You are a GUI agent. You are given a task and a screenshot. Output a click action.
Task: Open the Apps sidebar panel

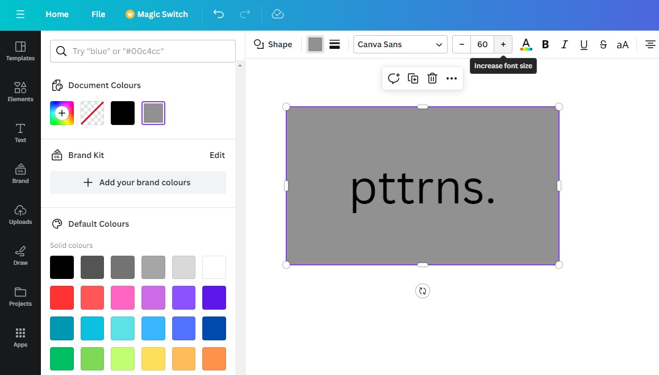point(20,337)
